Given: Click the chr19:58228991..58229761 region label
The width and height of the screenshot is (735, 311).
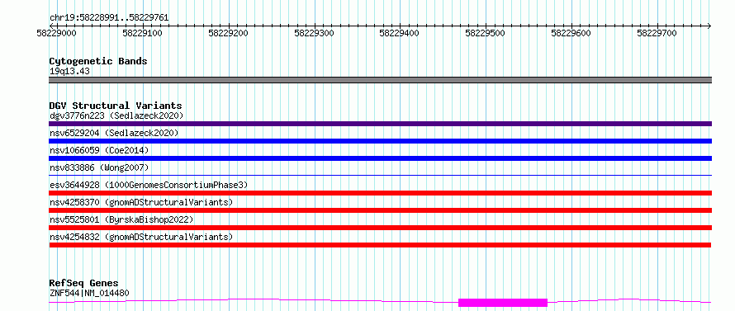Looking at the screenshot, I should 109,18.
